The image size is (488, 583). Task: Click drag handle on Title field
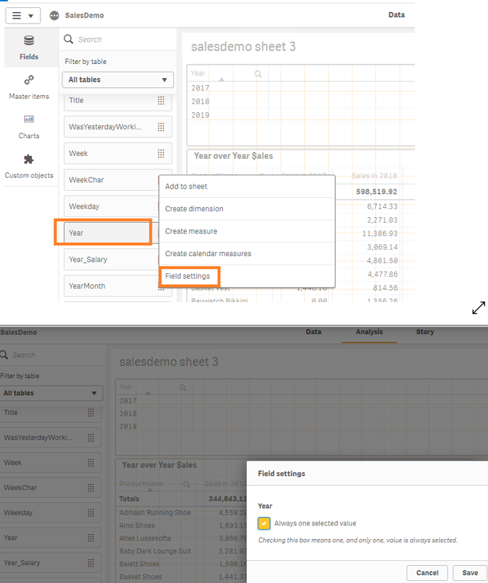click(x=161, y=101)
